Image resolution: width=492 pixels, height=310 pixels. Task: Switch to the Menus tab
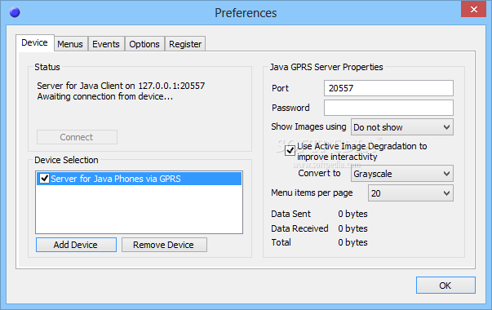70,44
